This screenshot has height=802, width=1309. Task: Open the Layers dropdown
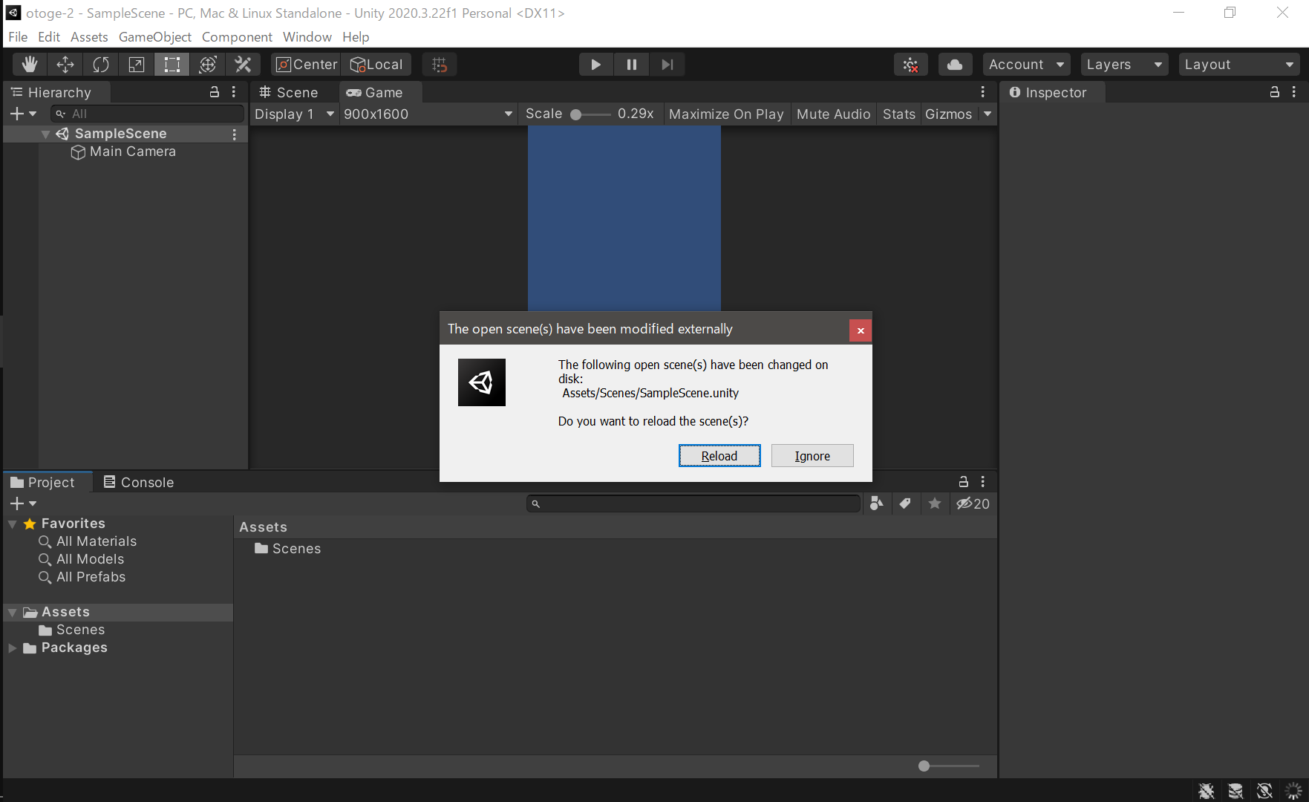[1125, 65]
